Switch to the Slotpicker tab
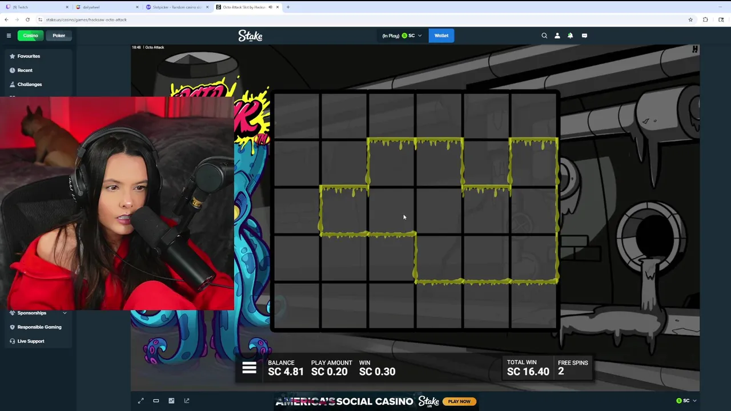This screenshot has height=411, width=731. (178, 7)
